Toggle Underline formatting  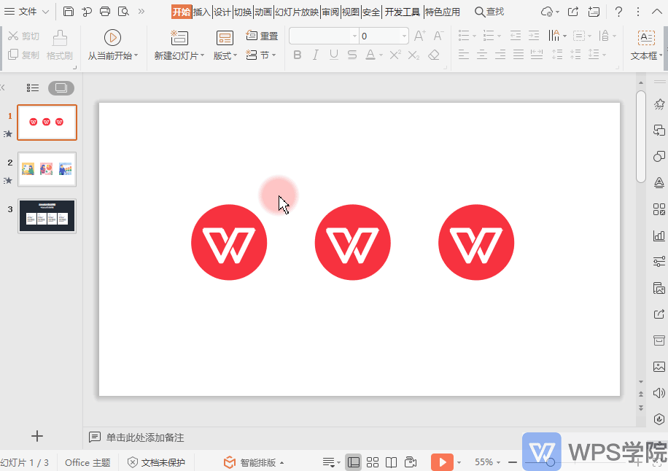(334, 55)
